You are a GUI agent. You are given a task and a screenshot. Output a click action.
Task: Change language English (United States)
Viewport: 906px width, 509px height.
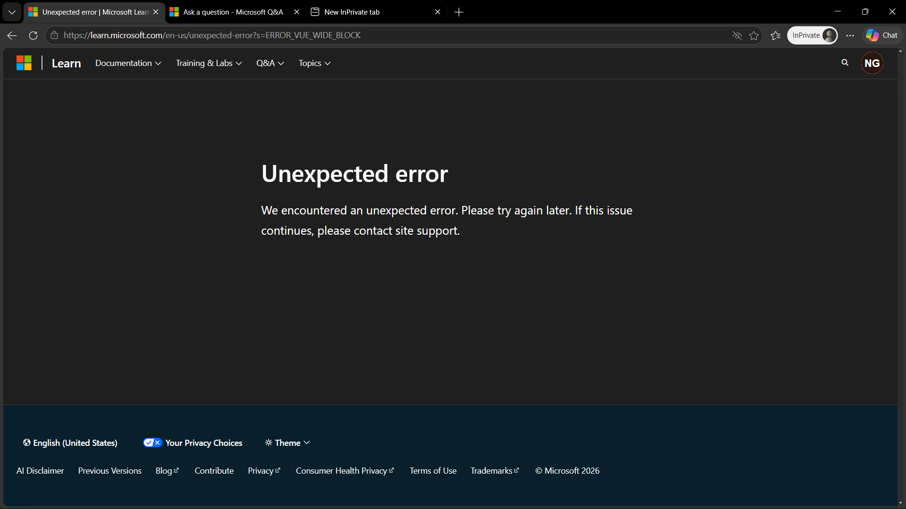(x=70, y=443)
